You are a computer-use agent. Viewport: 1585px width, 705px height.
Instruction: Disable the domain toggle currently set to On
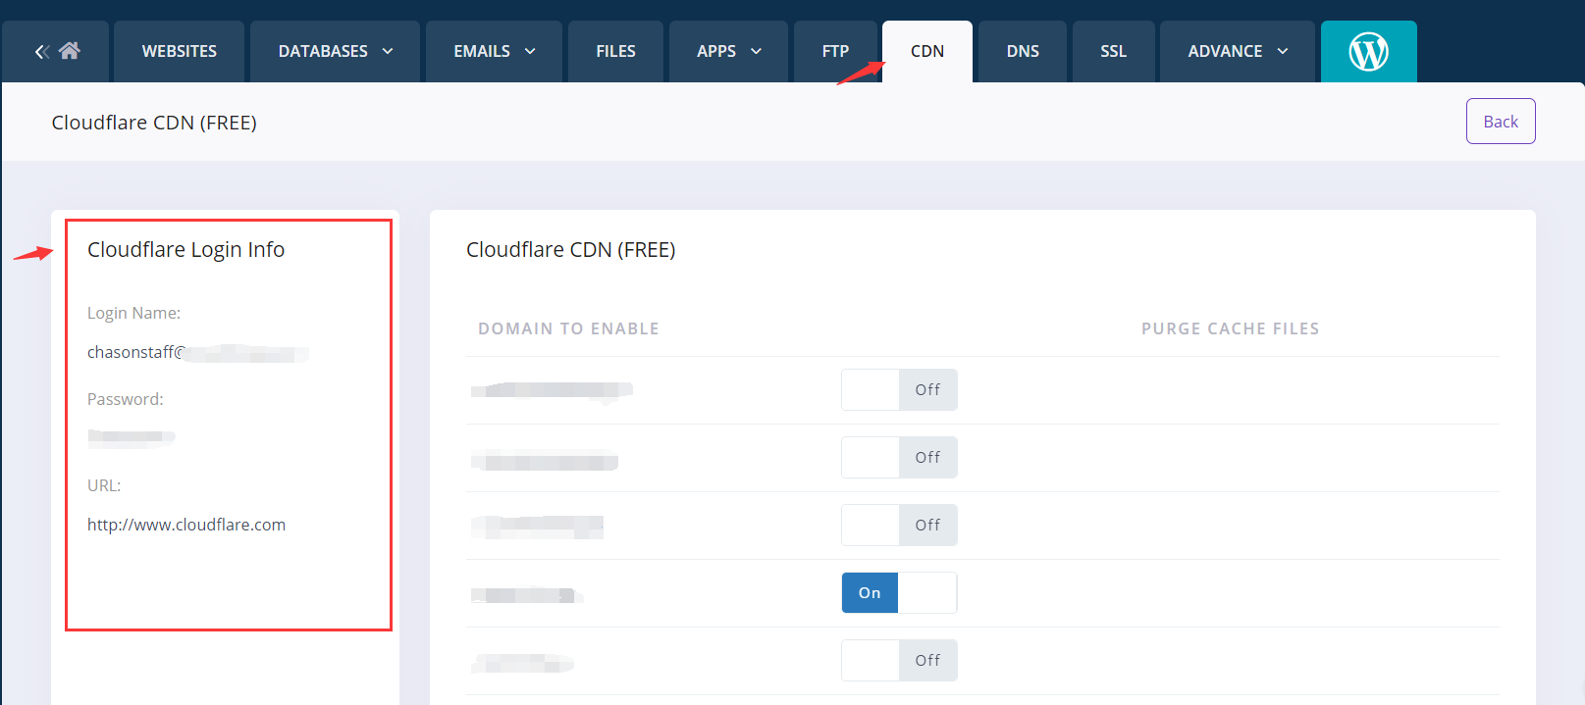tap(899, 593)
